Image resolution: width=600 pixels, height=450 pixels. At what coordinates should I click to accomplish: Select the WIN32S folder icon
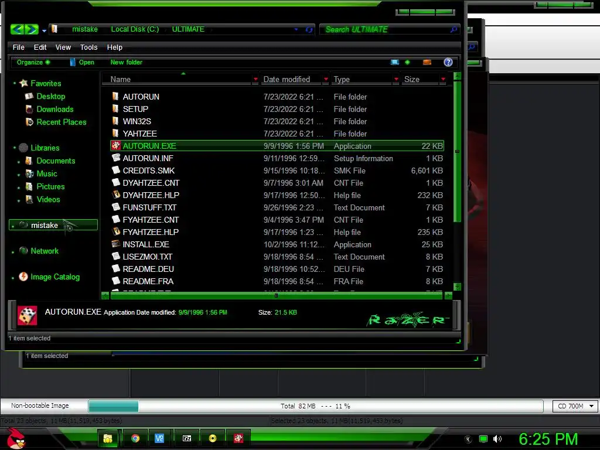(x=115, y=121)
